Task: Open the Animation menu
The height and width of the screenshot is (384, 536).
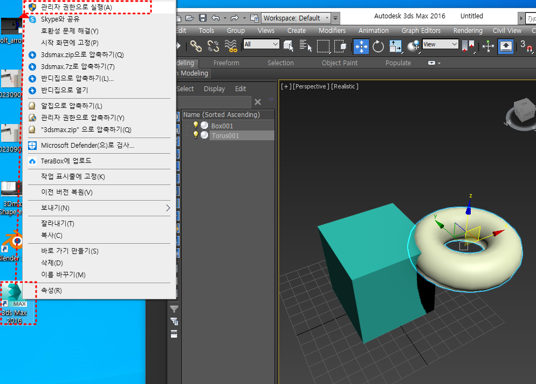Action: (x=373, y=30)
